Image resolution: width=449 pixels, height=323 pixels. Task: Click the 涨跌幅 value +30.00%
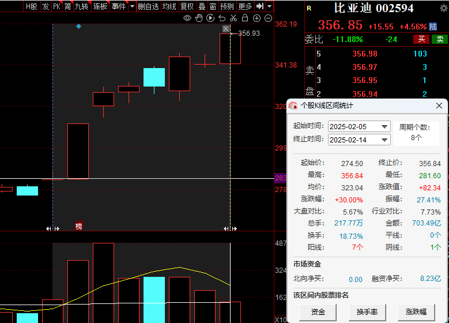(x=349, y=200)
